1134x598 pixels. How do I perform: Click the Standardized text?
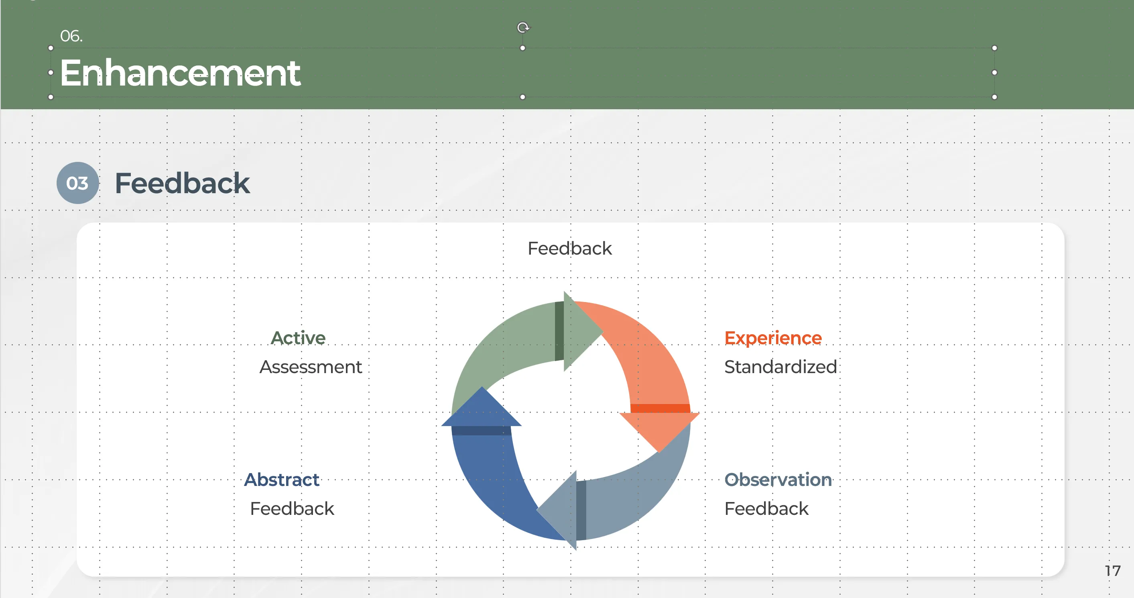780,367
